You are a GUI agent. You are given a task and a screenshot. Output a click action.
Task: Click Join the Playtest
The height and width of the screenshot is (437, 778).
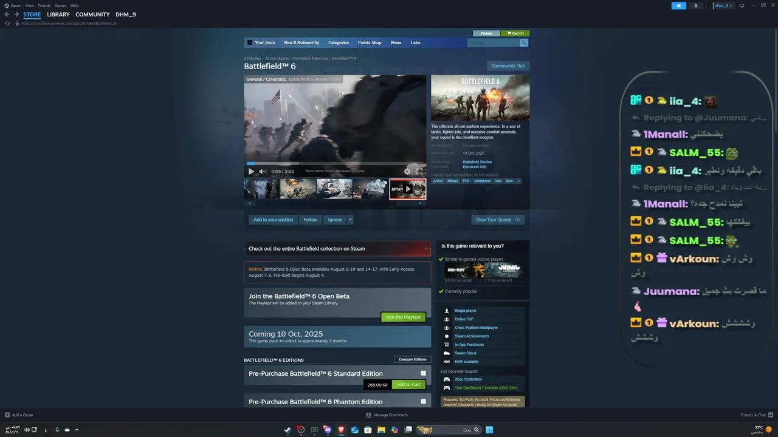[403, 317]
